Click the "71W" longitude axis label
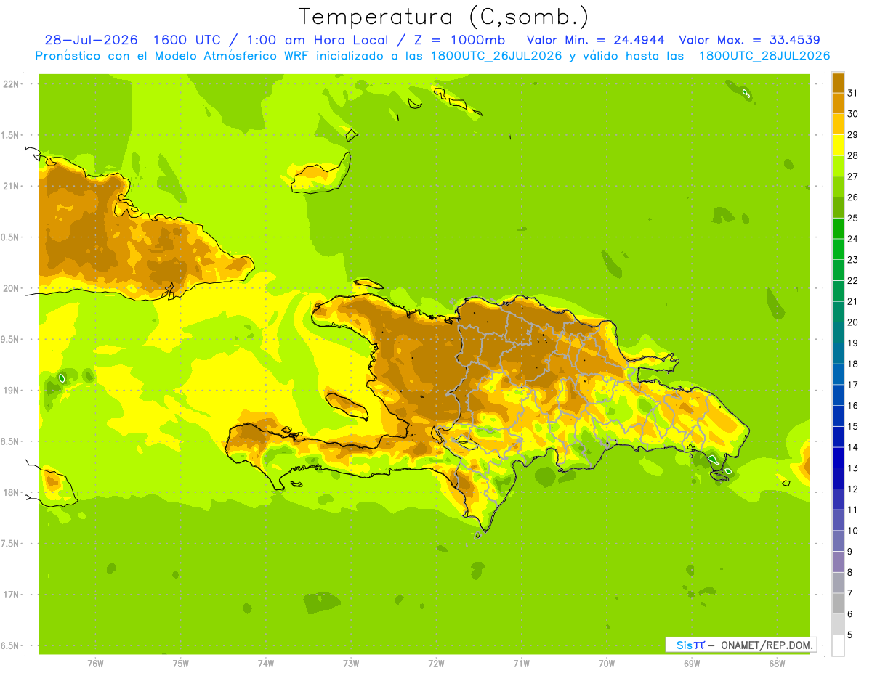872x673 pixels. point(521,664)
